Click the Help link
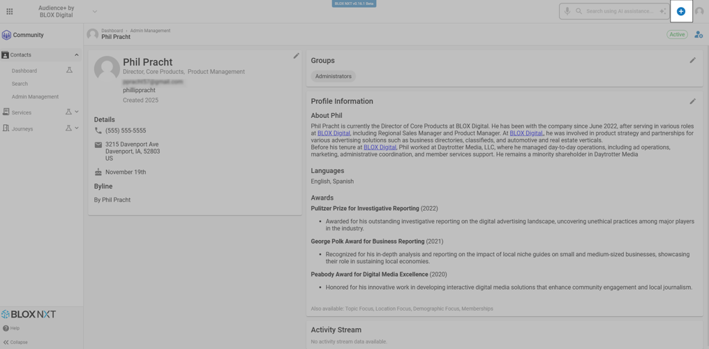 (x=15, y=328)
